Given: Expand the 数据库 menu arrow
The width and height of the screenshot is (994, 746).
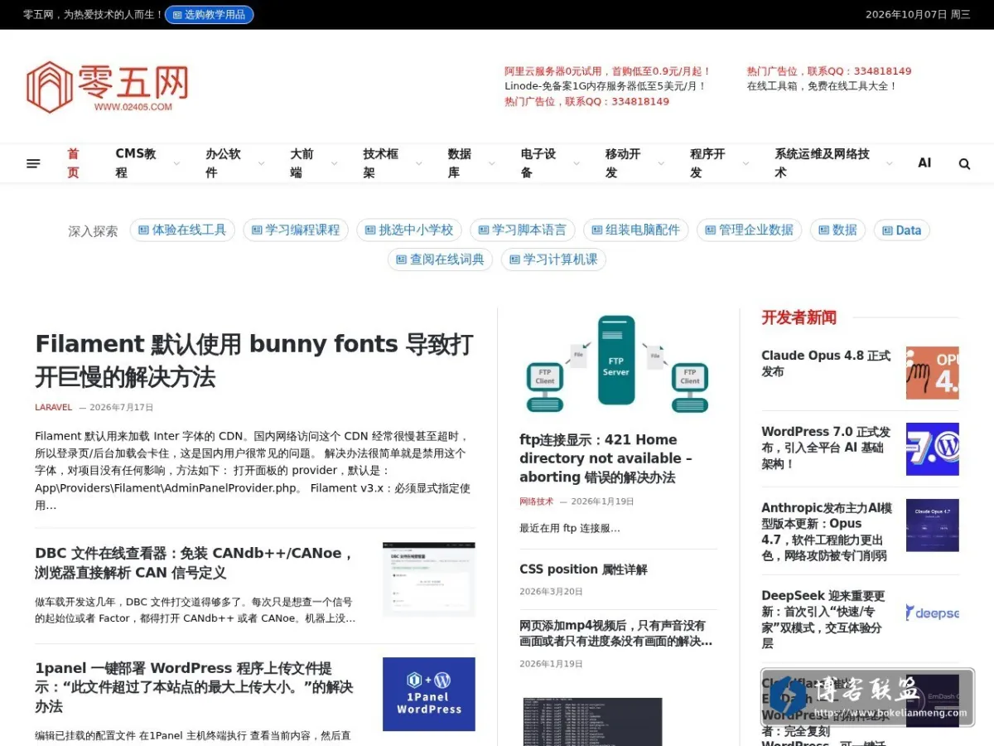Looking at the screenshot, I should [491, 164].
